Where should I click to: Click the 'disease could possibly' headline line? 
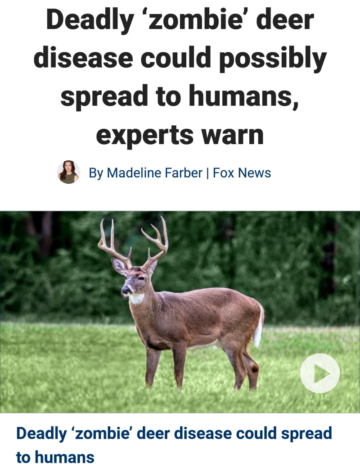tap(180, 58)
